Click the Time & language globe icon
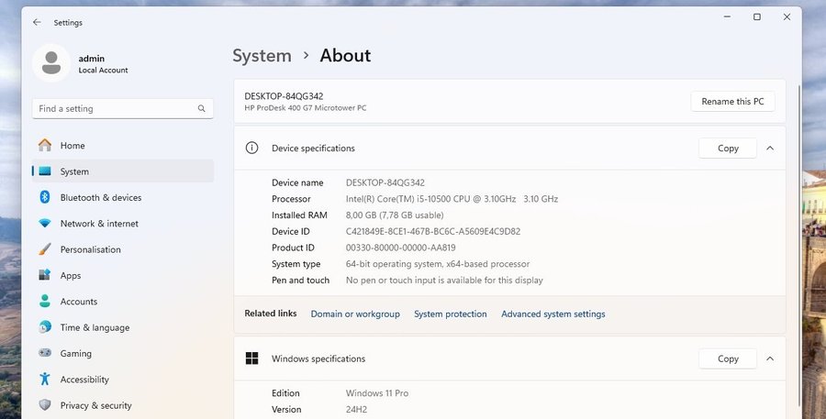Screen dimensions: 826x419 [44, 327]
